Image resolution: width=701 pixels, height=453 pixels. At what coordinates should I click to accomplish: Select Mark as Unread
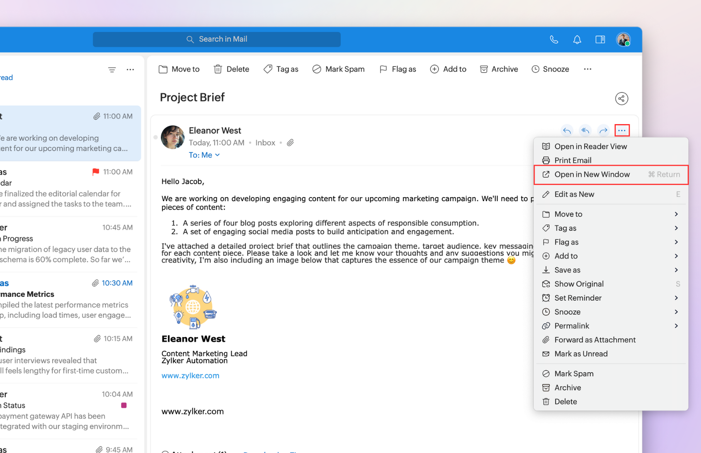[611, 354]
